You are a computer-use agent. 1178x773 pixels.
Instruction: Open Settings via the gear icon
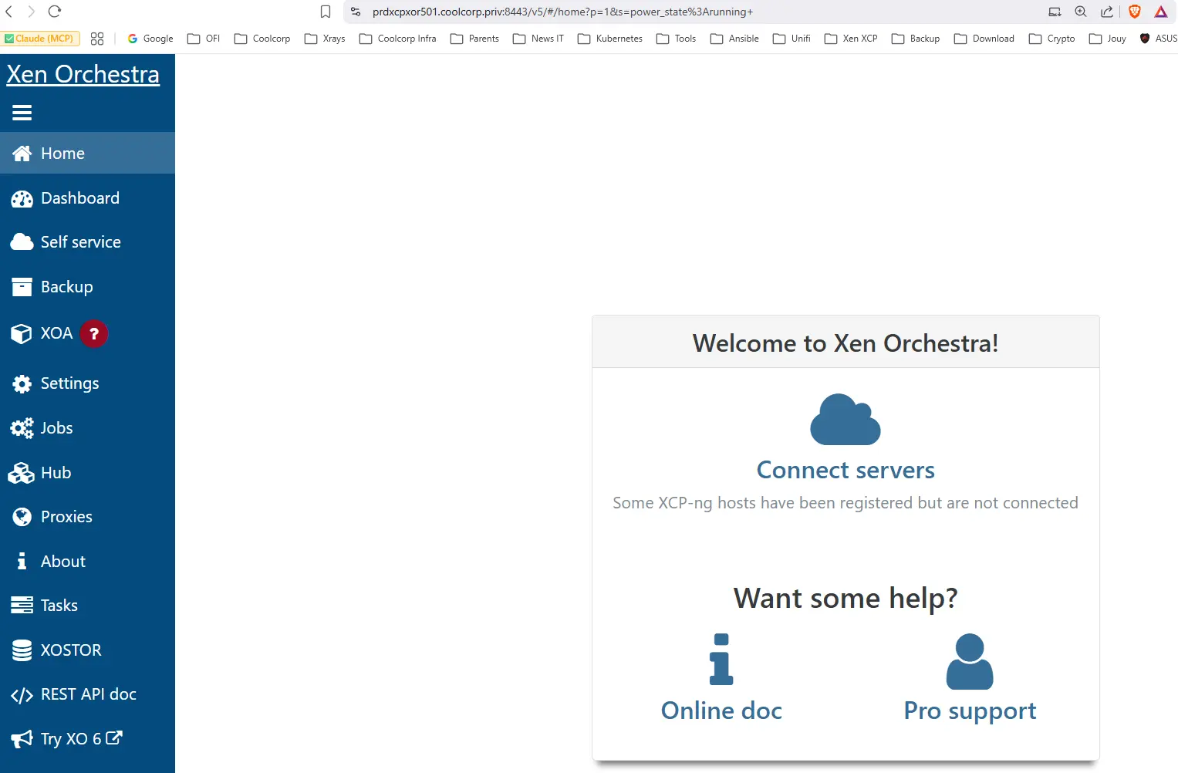click(22, 383)
